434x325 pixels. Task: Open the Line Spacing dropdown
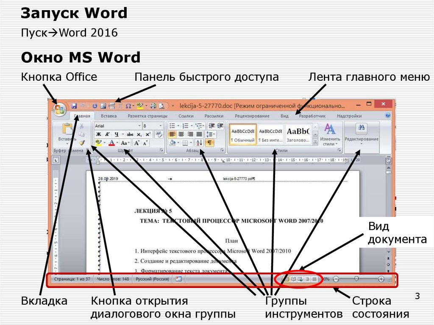(210, 134)
